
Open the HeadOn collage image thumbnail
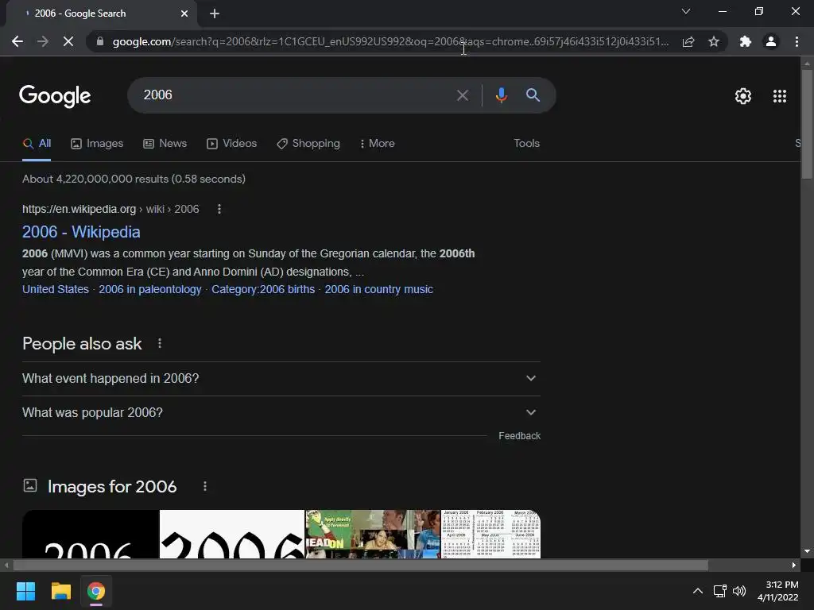(x=373, y=535)
